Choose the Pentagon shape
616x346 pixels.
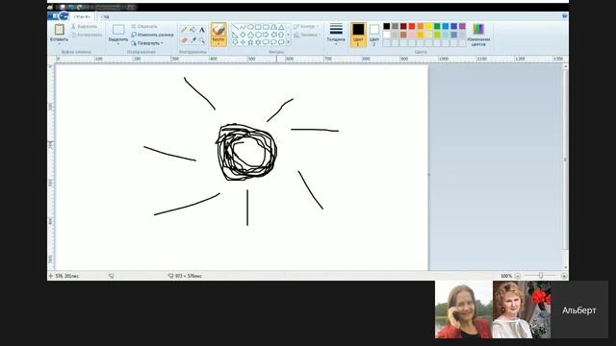(x=250, y=35)
